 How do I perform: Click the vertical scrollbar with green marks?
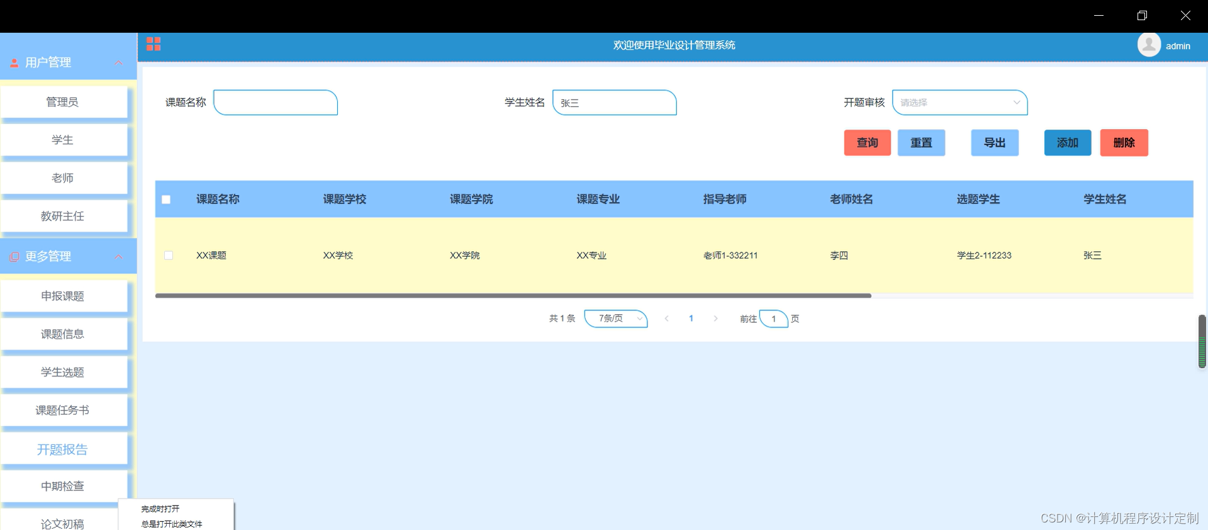(x=1202, y=341)
